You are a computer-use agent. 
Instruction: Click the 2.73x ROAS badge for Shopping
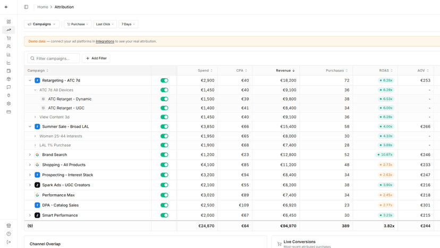click(x=386, y=165)
